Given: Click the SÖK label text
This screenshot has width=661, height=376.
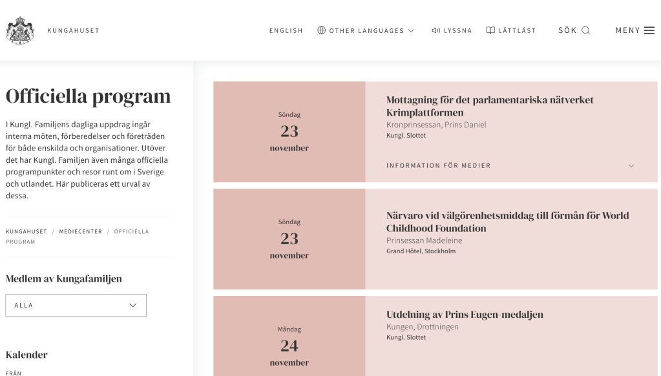Looking at the screenshot, I should 567,30.
